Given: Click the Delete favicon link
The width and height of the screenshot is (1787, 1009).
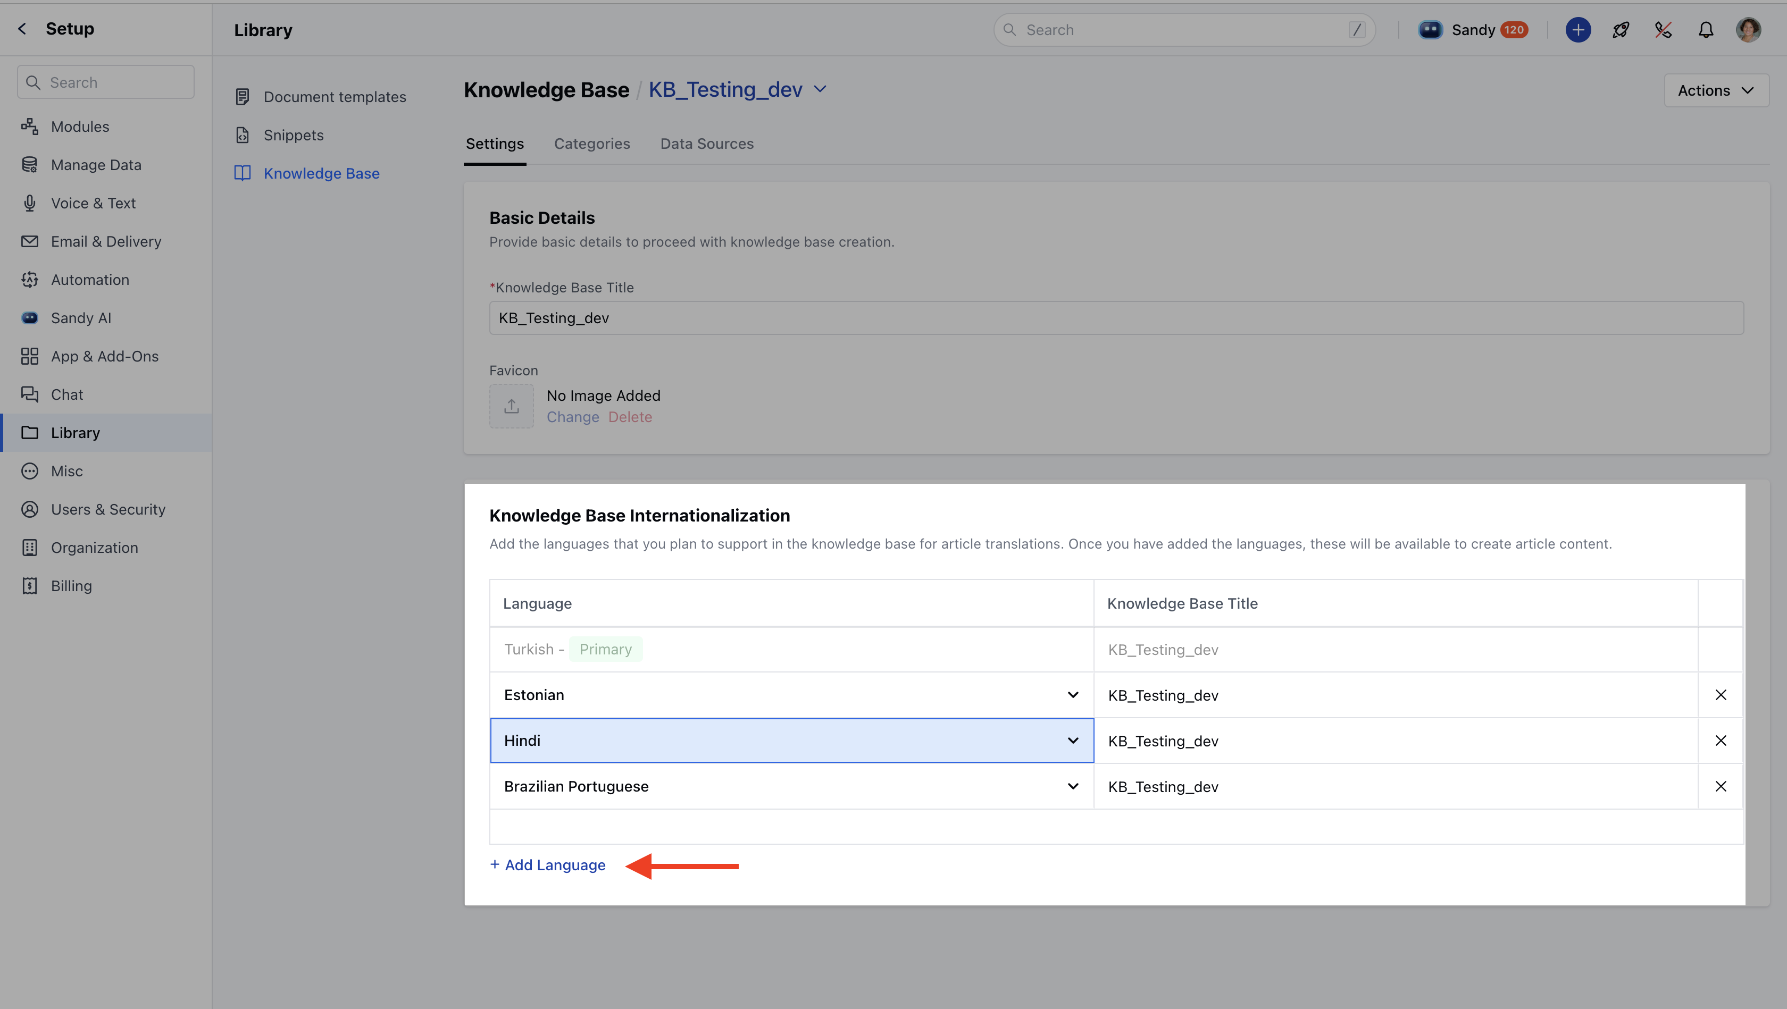Looking at the screenshot, I should 630,417.
